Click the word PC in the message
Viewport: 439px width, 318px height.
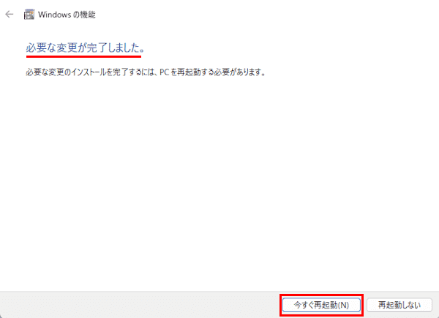pos(165,72)
